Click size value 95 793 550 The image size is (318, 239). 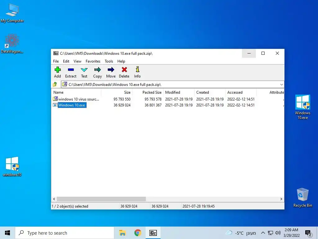[122, 99]
